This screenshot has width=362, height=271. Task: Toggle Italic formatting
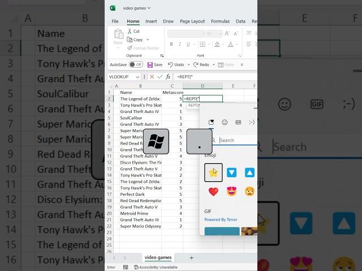(x=180, y=44)
